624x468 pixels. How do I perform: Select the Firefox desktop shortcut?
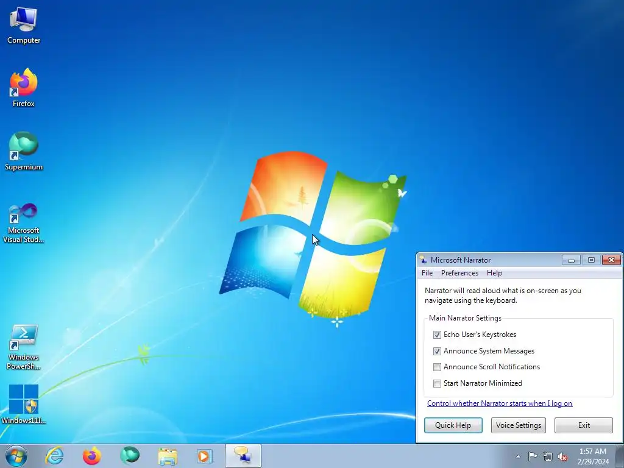point(24,88)
